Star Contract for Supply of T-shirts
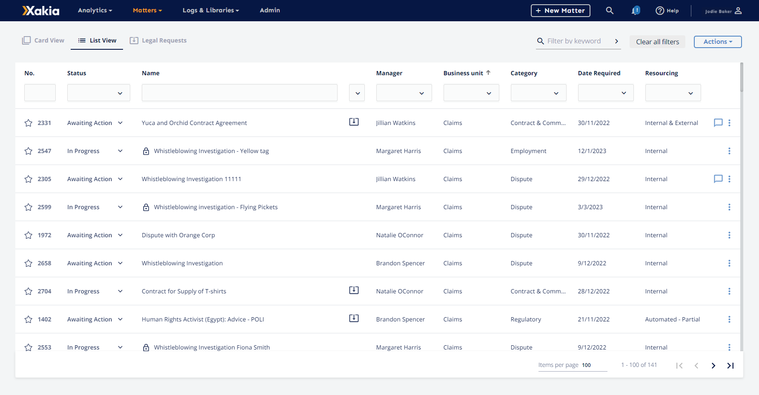 pyautogui.click(x=28, y=291)
